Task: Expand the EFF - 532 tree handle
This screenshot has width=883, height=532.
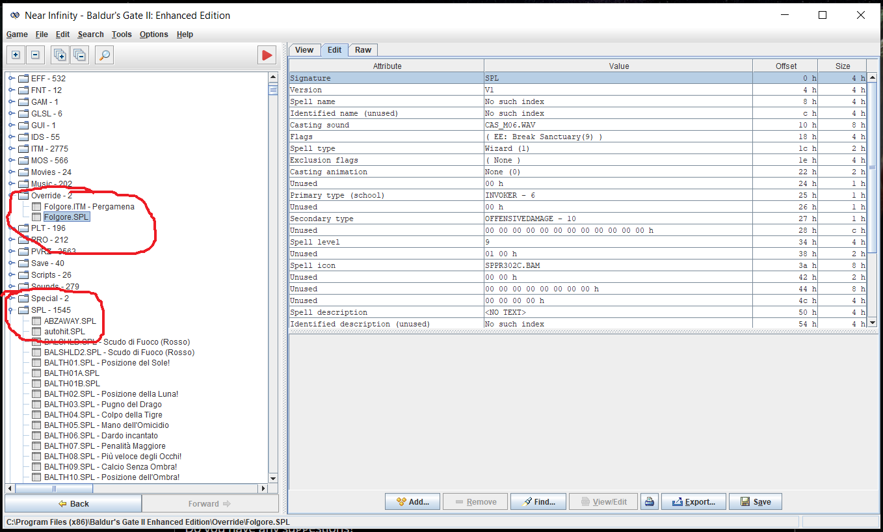Action: point(11,78)
